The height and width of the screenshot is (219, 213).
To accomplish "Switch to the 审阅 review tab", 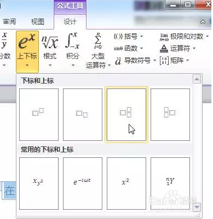I will tap(9, 22).
